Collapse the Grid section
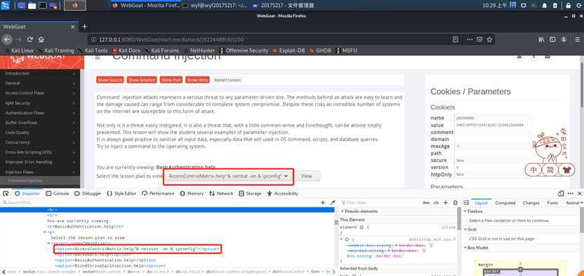584x276 pixels. point(465,230)
